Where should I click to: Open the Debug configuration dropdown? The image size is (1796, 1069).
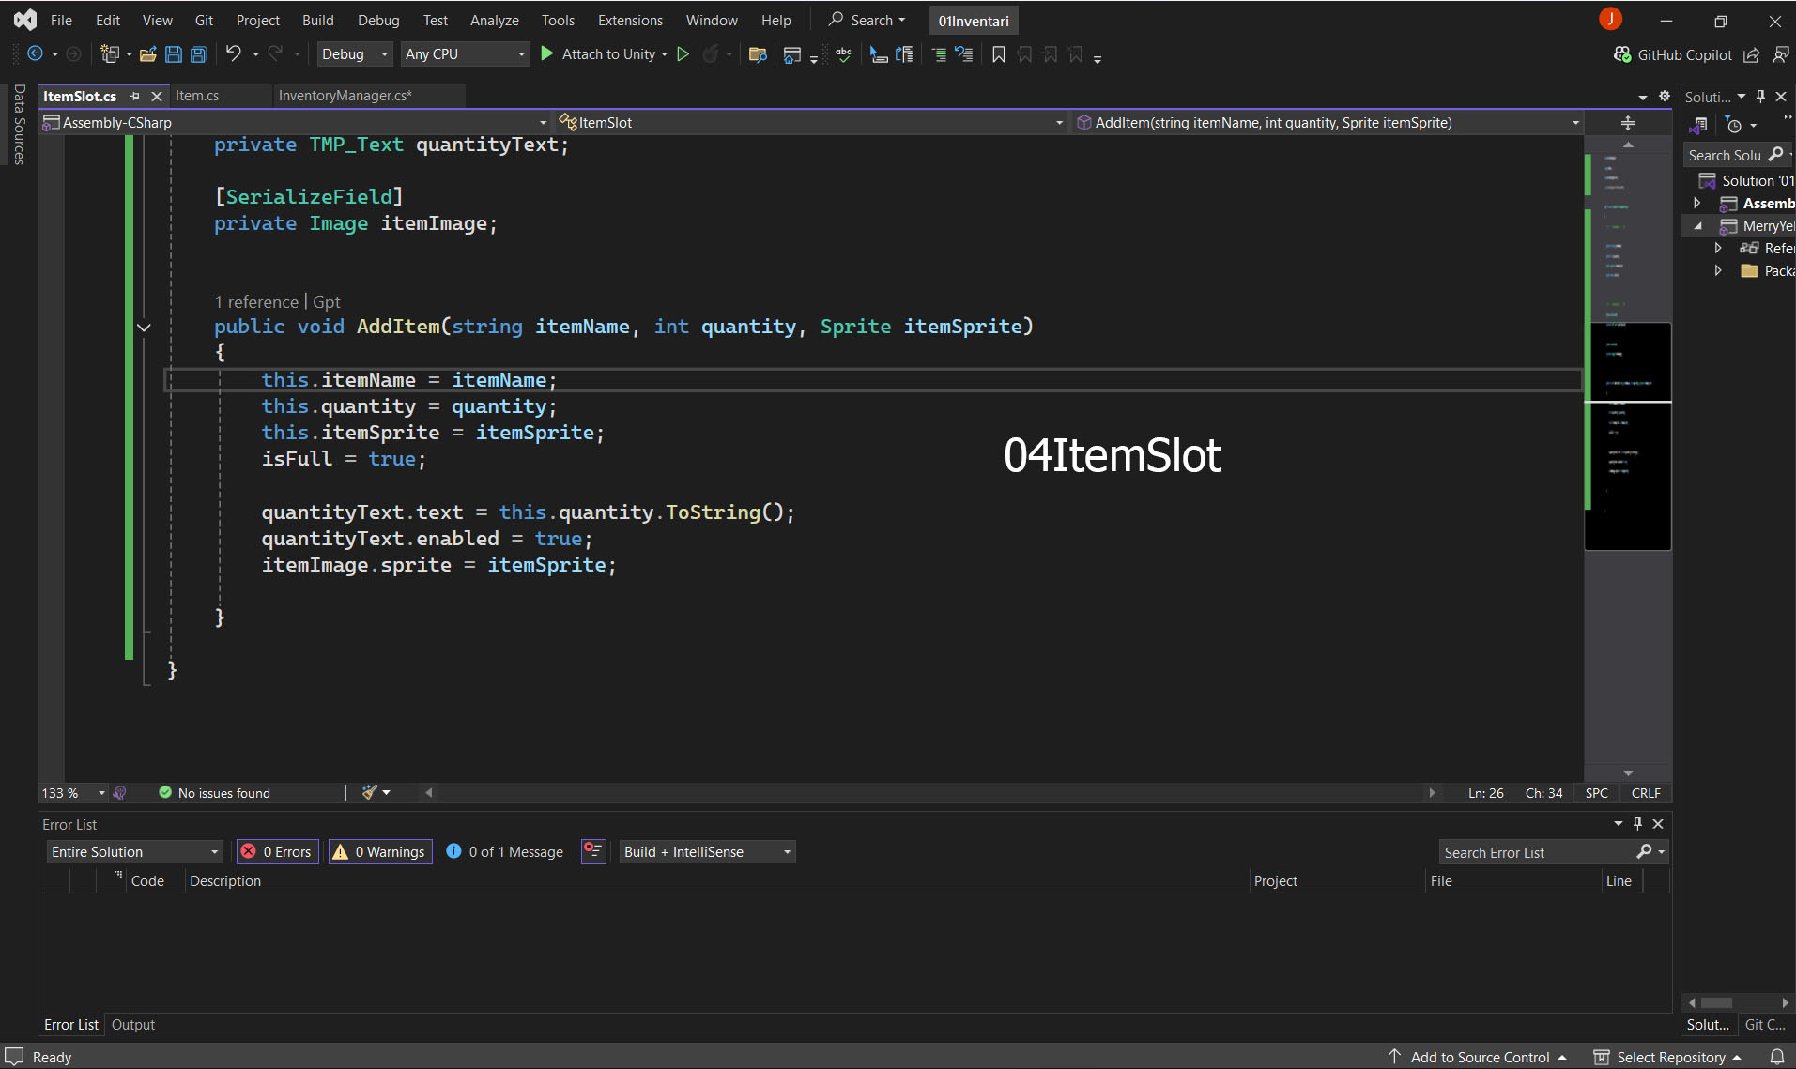tap(354, 54)
